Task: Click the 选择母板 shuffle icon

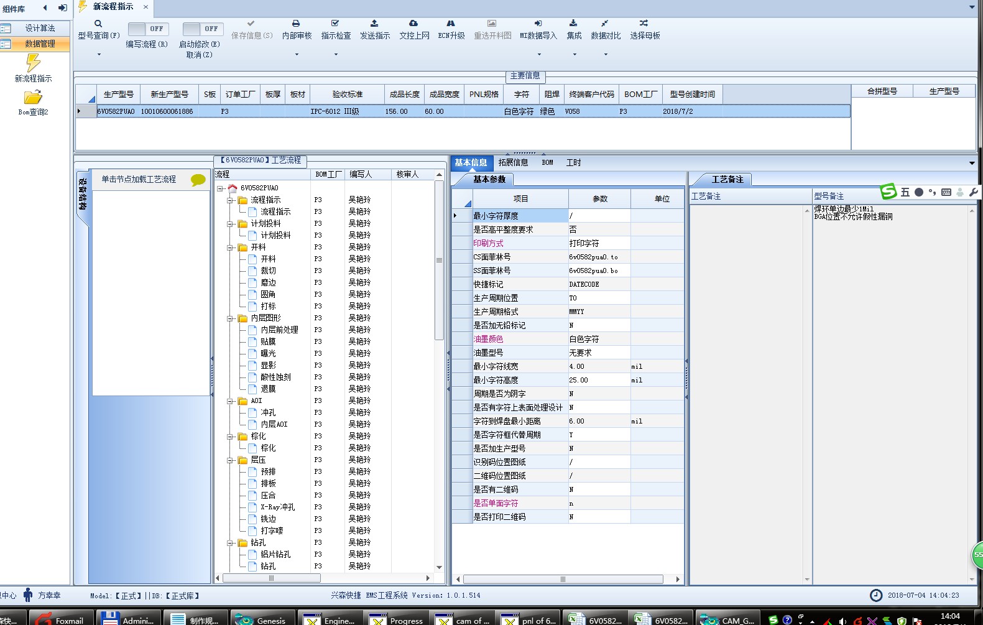Action: 644,24
